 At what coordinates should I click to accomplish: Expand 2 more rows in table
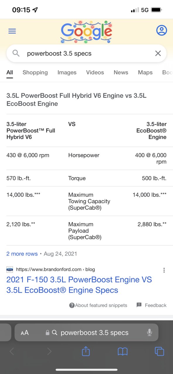click(x=22, y=254)
